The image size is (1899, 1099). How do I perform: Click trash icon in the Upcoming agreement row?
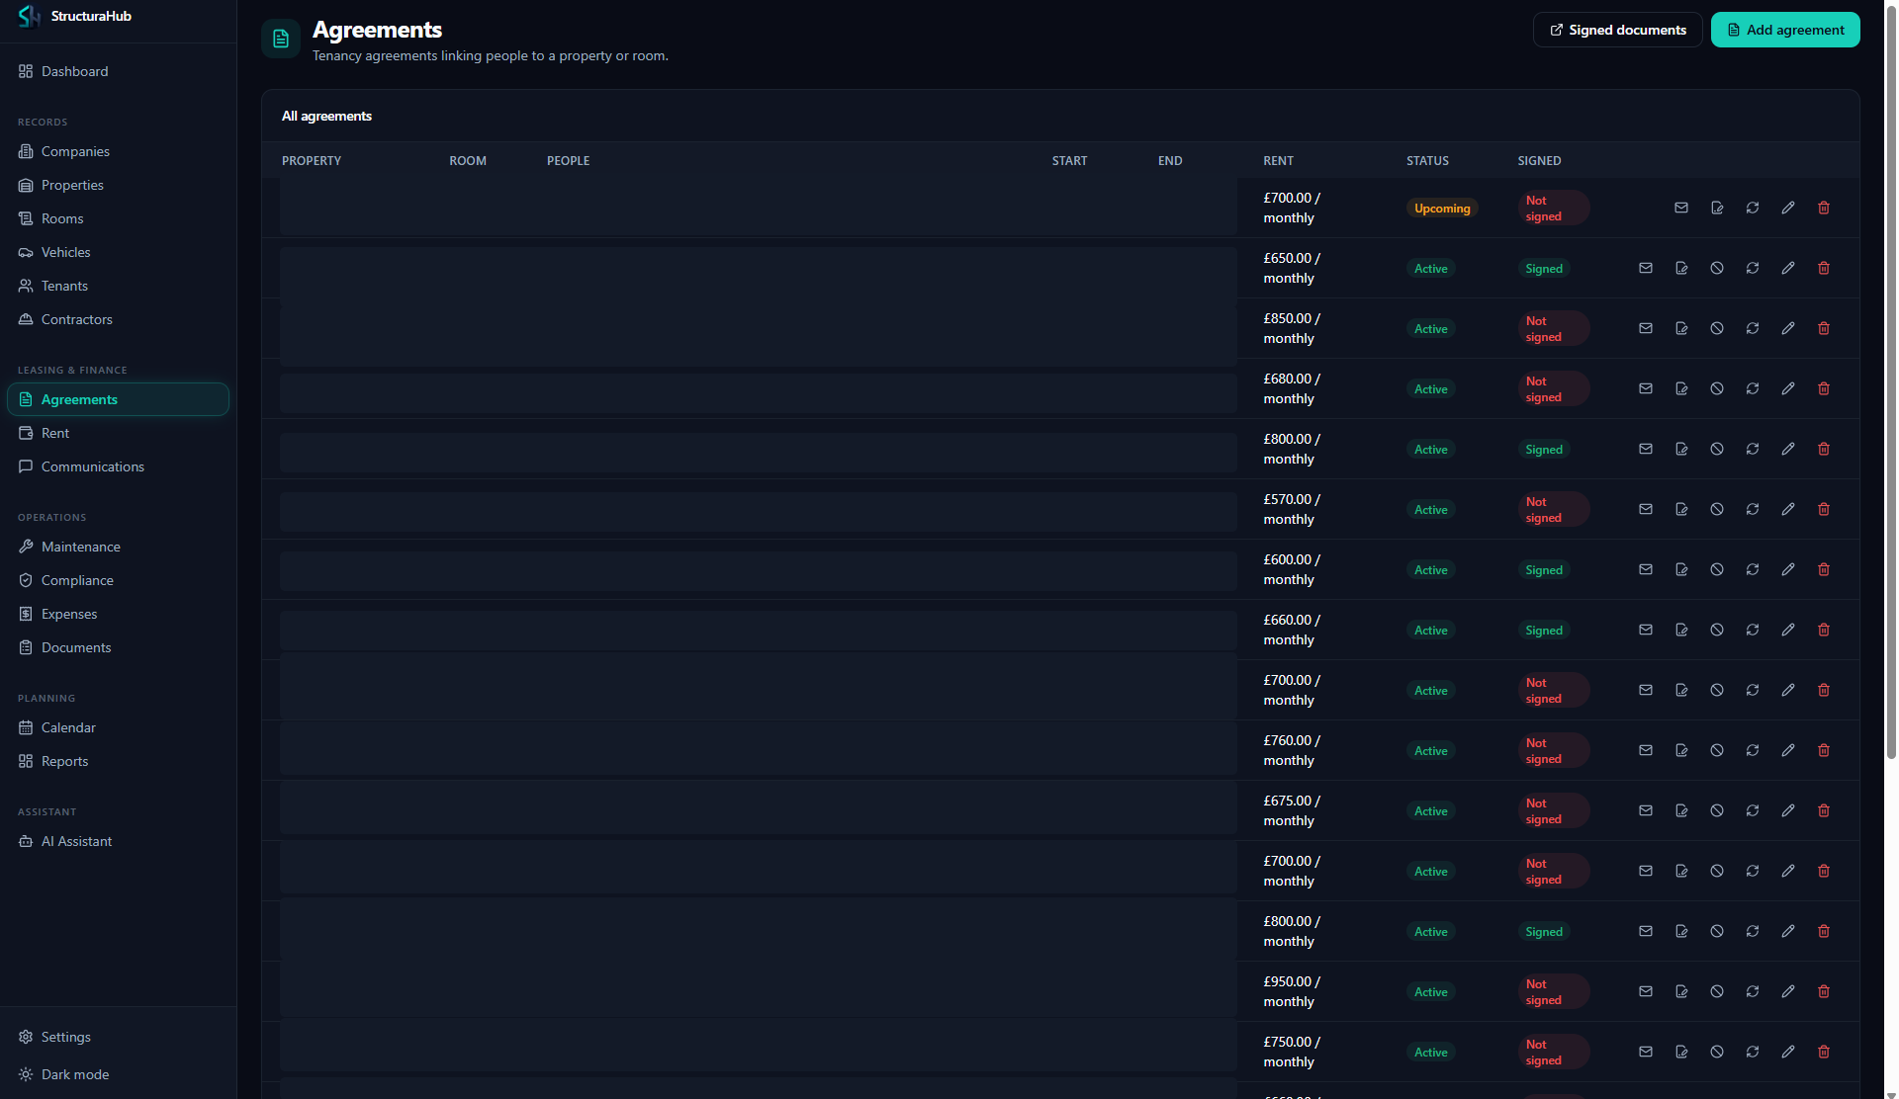[1824, 208]
